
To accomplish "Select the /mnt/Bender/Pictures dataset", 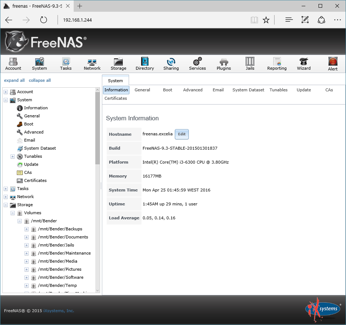I will click(x=60, y=269).
